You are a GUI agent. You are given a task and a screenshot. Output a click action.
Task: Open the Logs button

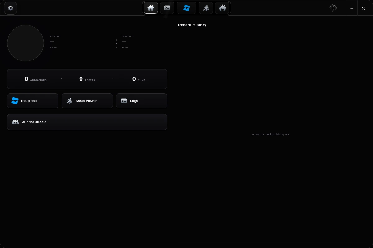coord(141,101)
